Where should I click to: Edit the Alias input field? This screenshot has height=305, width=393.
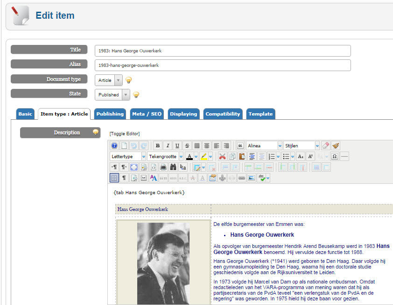223,65
